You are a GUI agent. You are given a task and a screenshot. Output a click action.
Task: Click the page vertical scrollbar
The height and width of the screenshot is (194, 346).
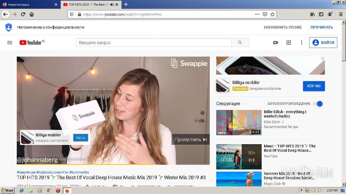click(344, 103)
